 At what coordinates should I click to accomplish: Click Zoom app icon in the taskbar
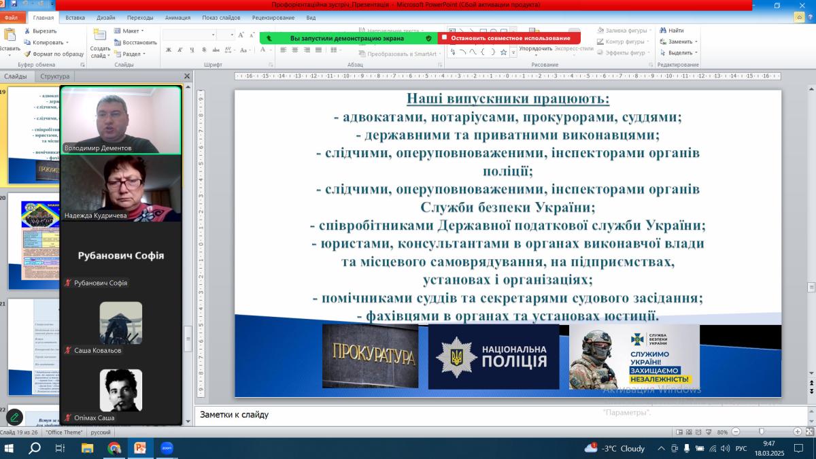coord(167,448)
